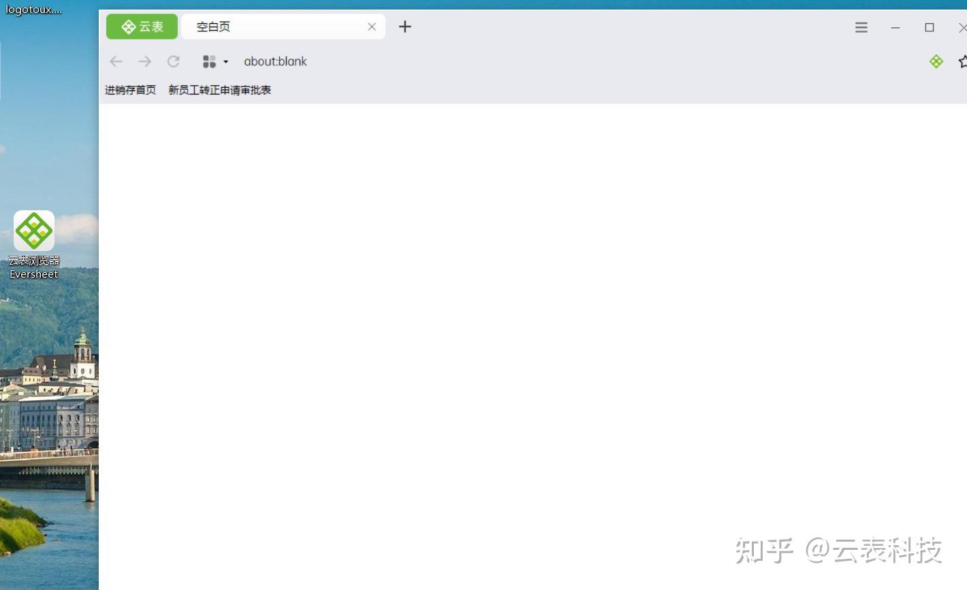Minimize the browser window
This screenshot has width=967, height=590.
point(895,28)
